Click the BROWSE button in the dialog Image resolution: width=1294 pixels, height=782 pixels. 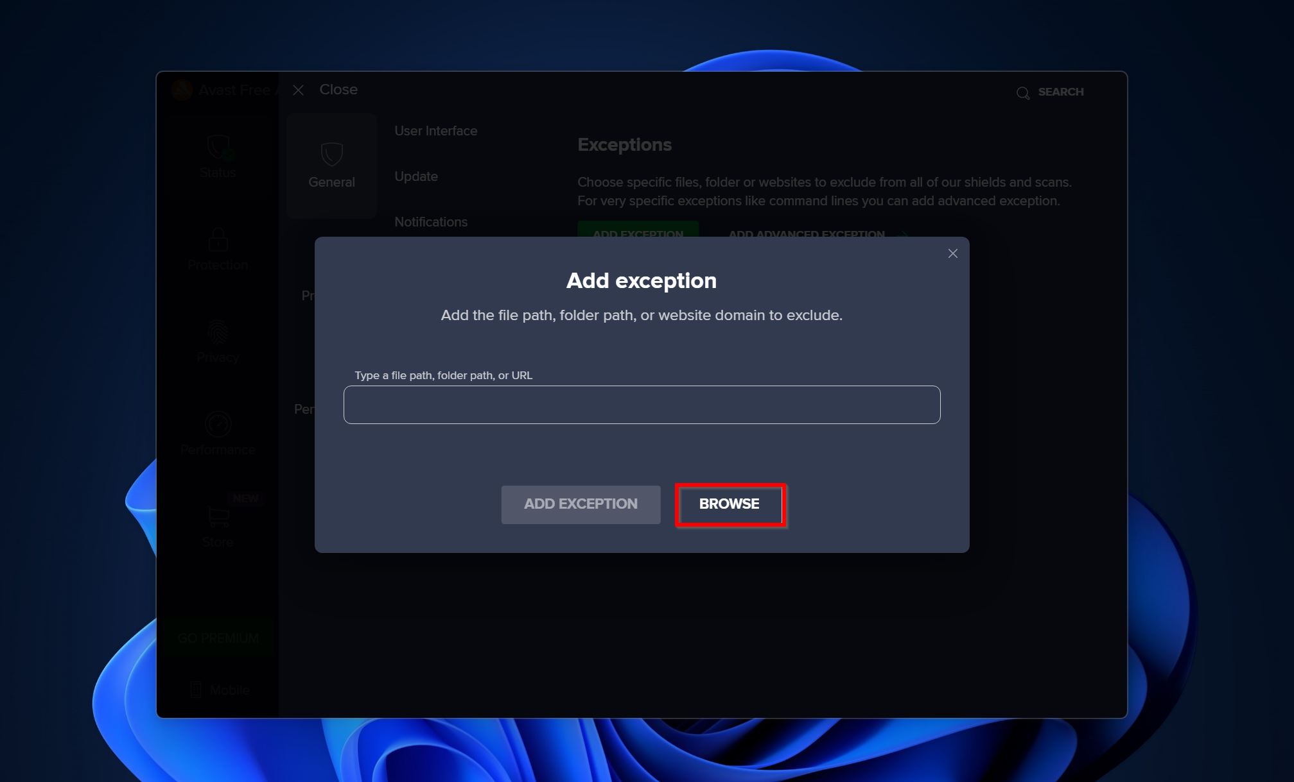click(x=730, y=505)
